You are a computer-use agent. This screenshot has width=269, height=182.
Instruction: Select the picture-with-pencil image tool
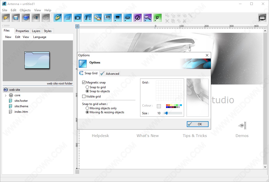(x=58, y=18)
